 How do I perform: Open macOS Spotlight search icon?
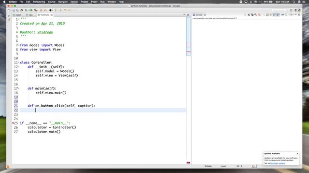[x=294, y=2]
